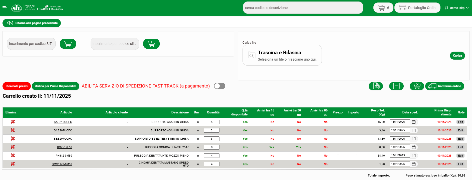Open the cart basket with 6 items

point(383,8)
